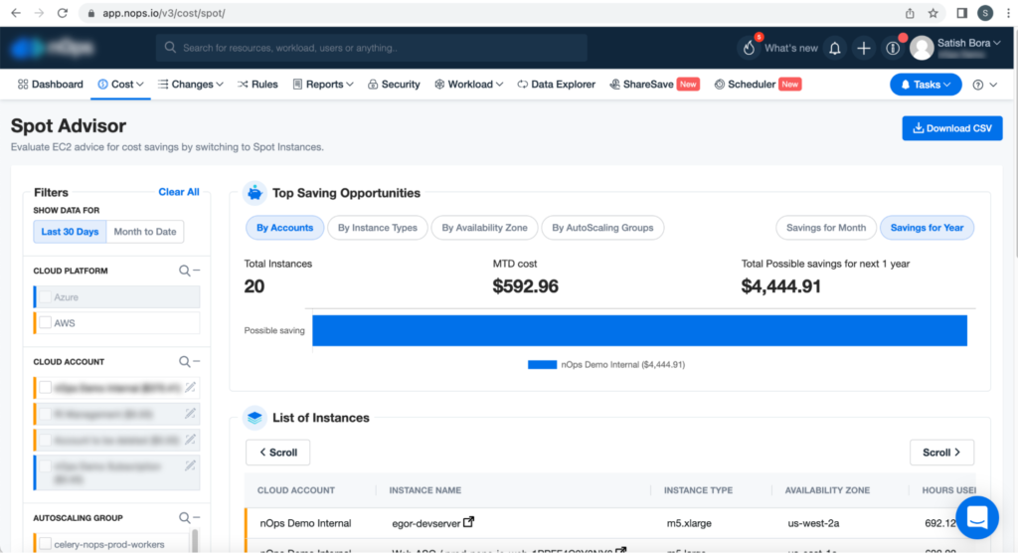1018x553 pixels.
Task: Open the Security nav item
Action: [394, 85]
